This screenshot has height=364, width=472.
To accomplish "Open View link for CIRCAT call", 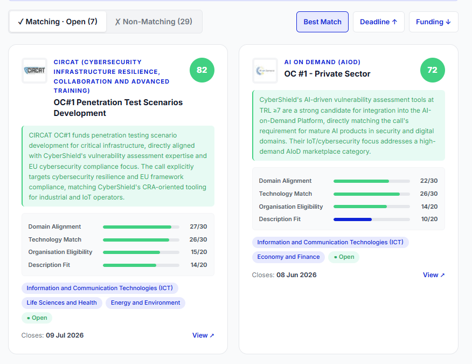I will pos(203,335).
